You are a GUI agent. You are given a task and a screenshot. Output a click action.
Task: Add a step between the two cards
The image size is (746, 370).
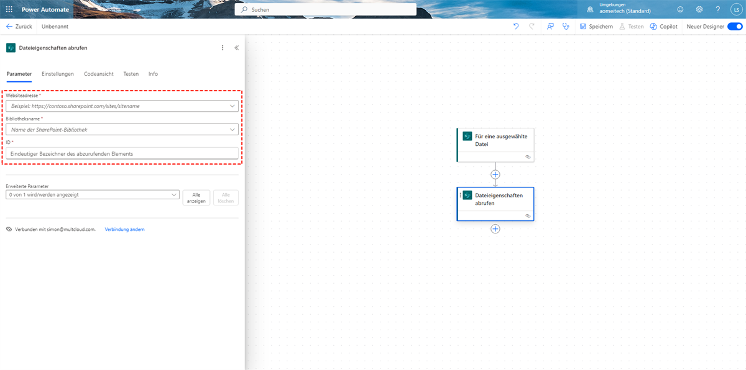[495, 174]
